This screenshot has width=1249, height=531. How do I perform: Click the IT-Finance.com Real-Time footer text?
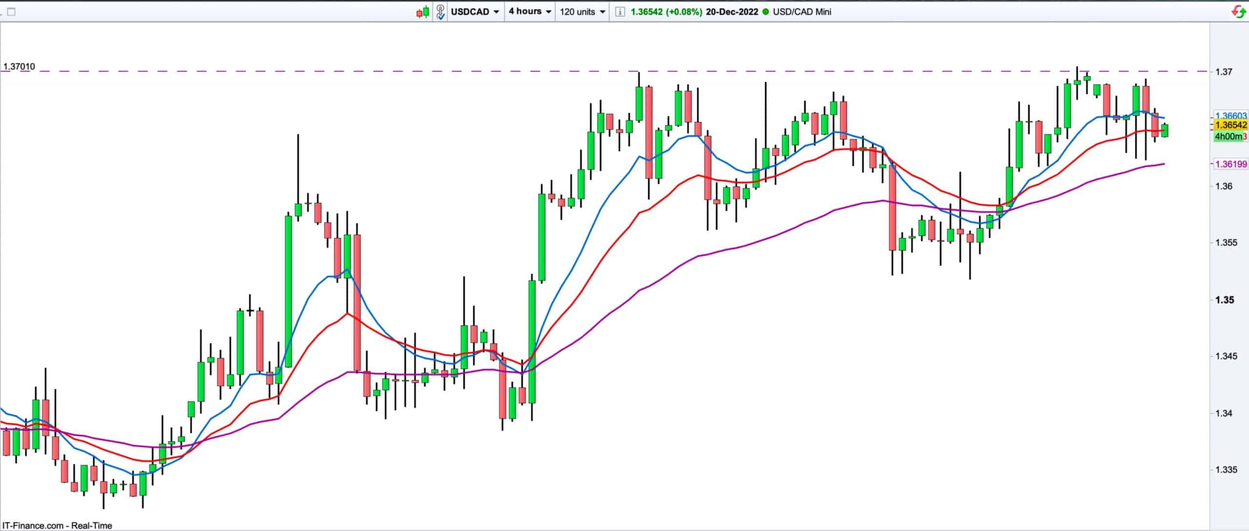(x=57, y=526)
